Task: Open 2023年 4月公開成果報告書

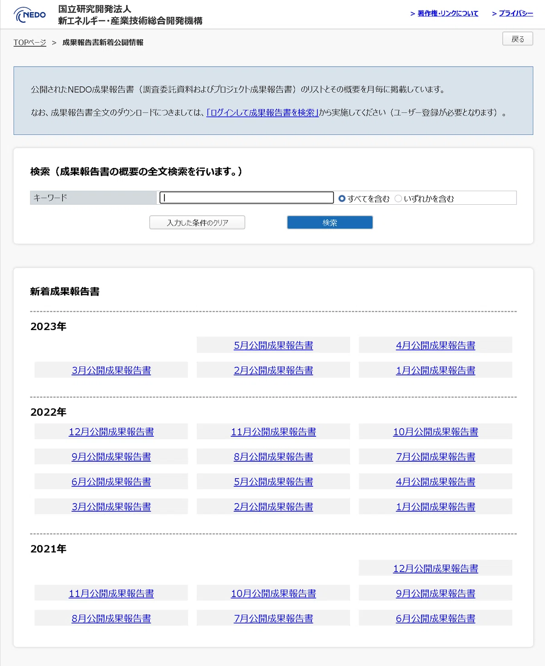Action: click(x=436, y=345)
